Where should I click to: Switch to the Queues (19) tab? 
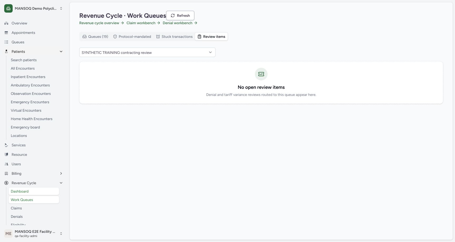pyautogui.click(x=95, y=37)
